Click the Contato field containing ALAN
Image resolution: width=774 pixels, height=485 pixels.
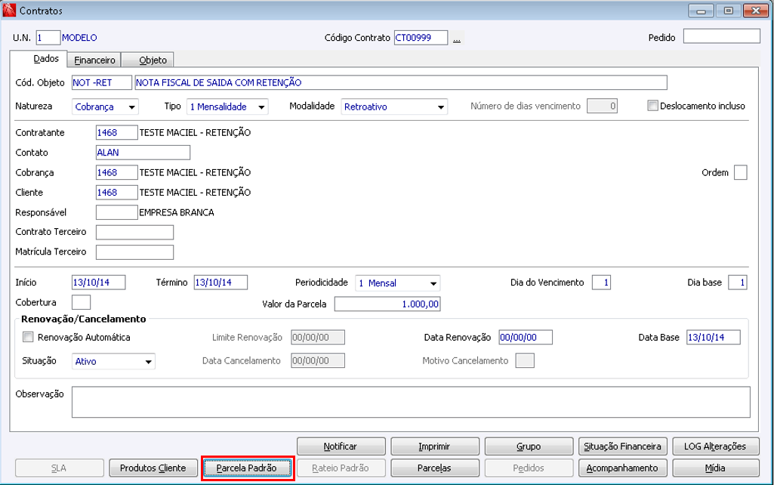pos(143,152)
